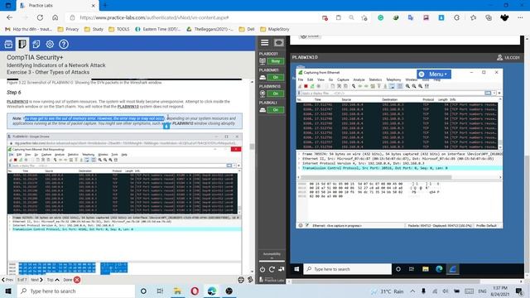This screenshot has height=298, width=530.
Task: Click the find packet magnifier toolbar icon
Action: coord(354,86)
